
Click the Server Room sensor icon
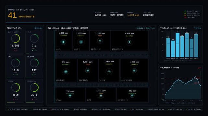pyautogui.click(x=132, y=95)
